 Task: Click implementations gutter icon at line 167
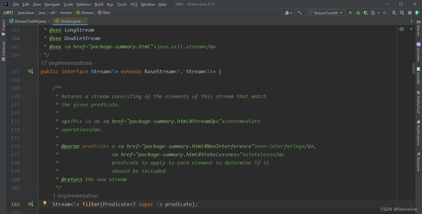tap(31, 71)
